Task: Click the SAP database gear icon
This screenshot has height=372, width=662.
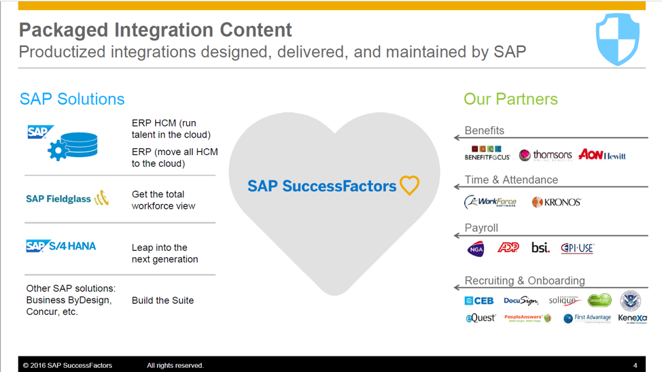Action: (63, 143)
